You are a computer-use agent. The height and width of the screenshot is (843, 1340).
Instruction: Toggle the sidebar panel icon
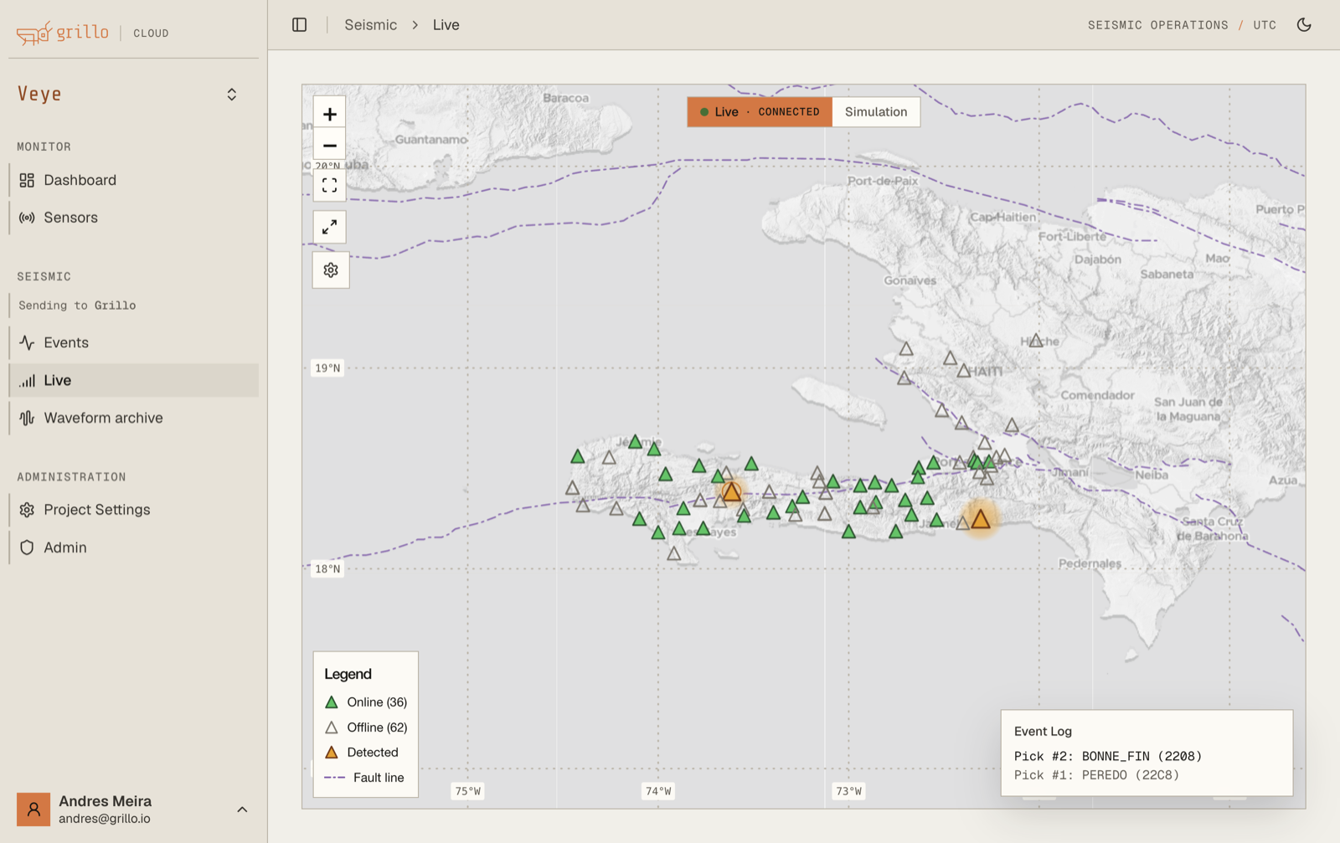point(299,25)
